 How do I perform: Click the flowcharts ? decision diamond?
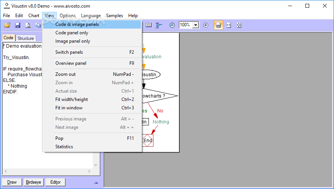coord(160,96)
